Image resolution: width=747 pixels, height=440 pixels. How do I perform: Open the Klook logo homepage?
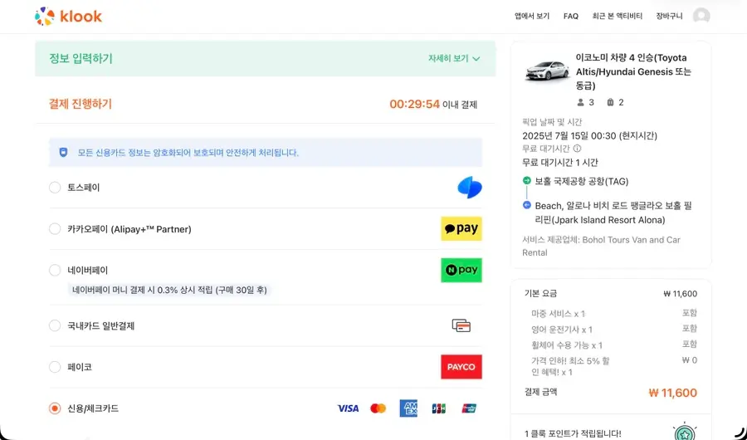point(68,17)
